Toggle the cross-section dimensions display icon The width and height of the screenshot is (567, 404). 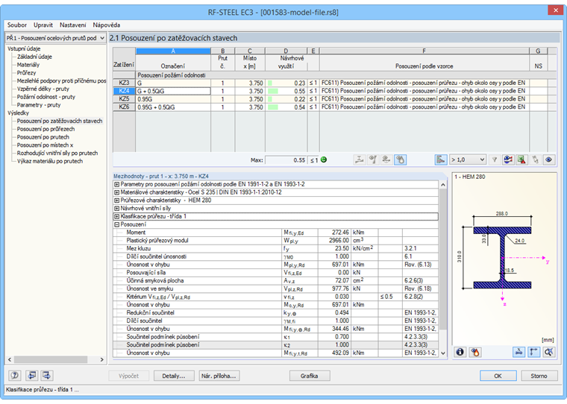click(x=519, y=352)
